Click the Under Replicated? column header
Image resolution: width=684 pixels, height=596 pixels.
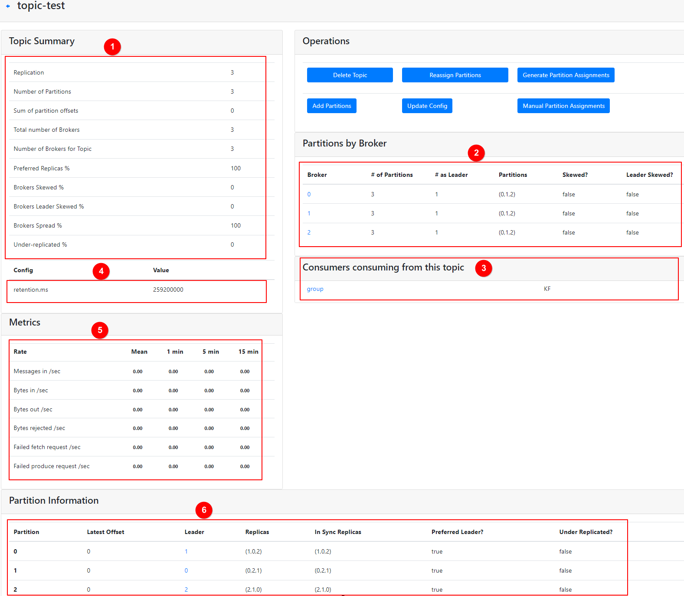coord(586,532)
